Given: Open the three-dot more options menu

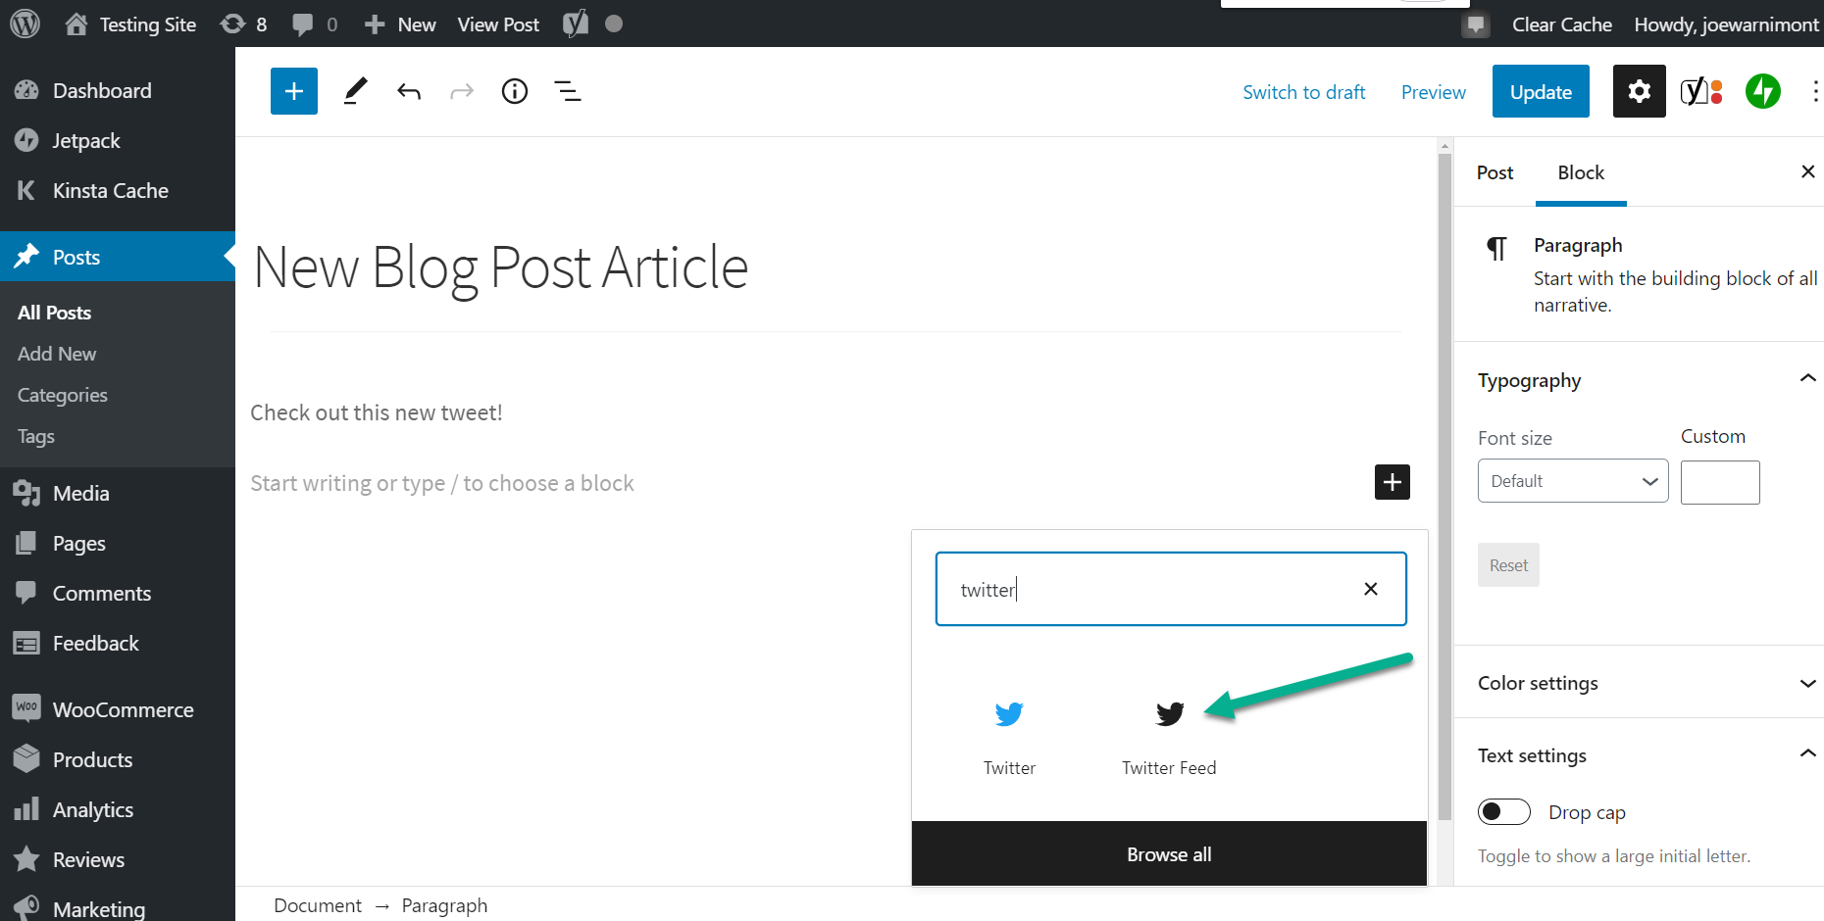Looking at the screenshot, I should point(1814,90).
